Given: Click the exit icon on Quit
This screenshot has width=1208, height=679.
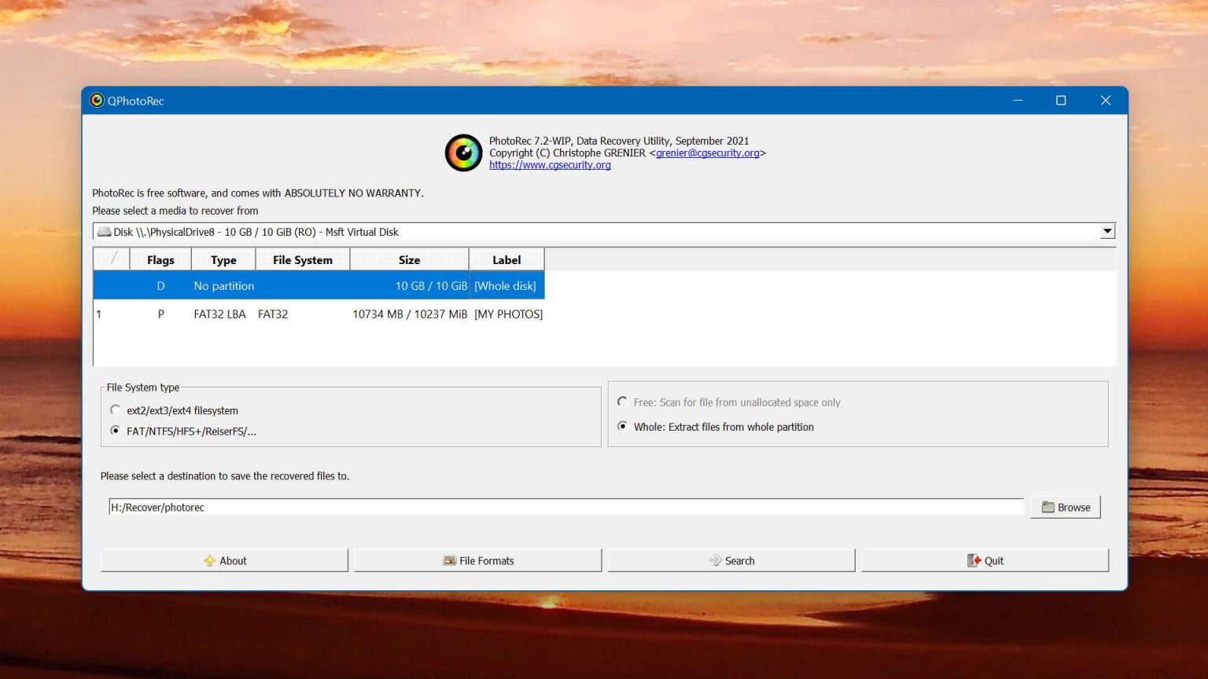Looking at the screenshot, I should coord(974,560).
